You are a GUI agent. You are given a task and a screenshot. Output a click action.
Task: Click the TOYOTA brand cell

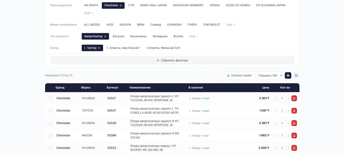pos(88,111)
